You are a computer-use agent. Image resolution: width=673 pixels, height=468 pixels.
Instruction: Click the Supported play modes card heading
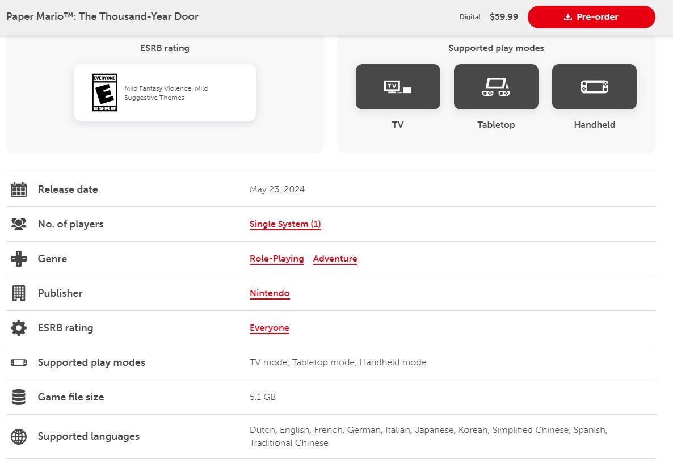click(x=496, y=48)
